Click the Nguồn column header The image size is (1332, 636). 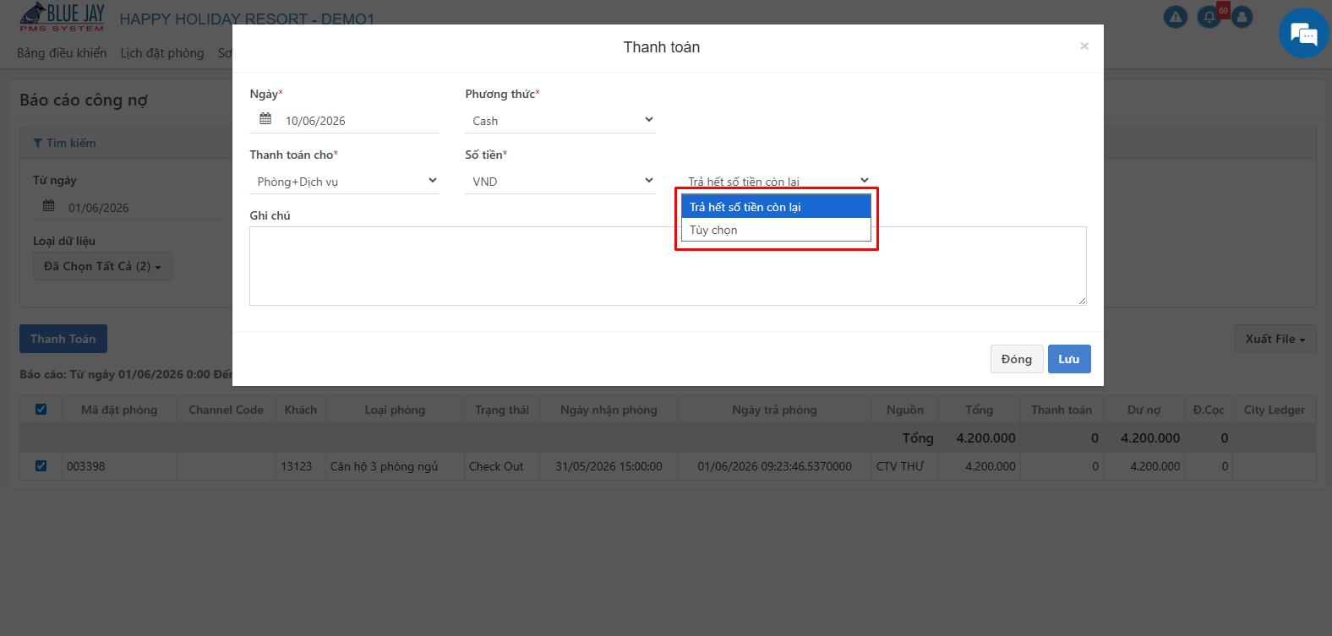(905, 410)
